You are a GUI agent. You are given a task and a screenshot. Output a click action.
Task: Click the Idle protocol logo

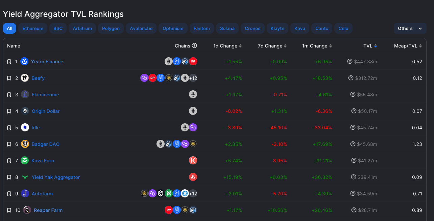coord(25,127)
